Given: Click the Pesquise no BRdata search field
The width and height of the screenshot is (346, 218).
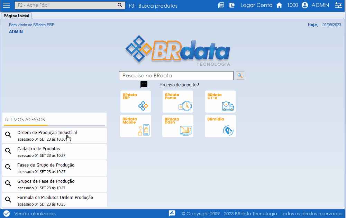Looking at the screenshot, I should [x=176, y=76].
